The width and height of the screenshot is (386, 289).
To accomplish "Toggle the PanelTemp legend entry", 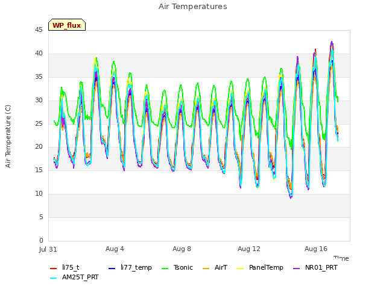I will (x=260, y=267).
